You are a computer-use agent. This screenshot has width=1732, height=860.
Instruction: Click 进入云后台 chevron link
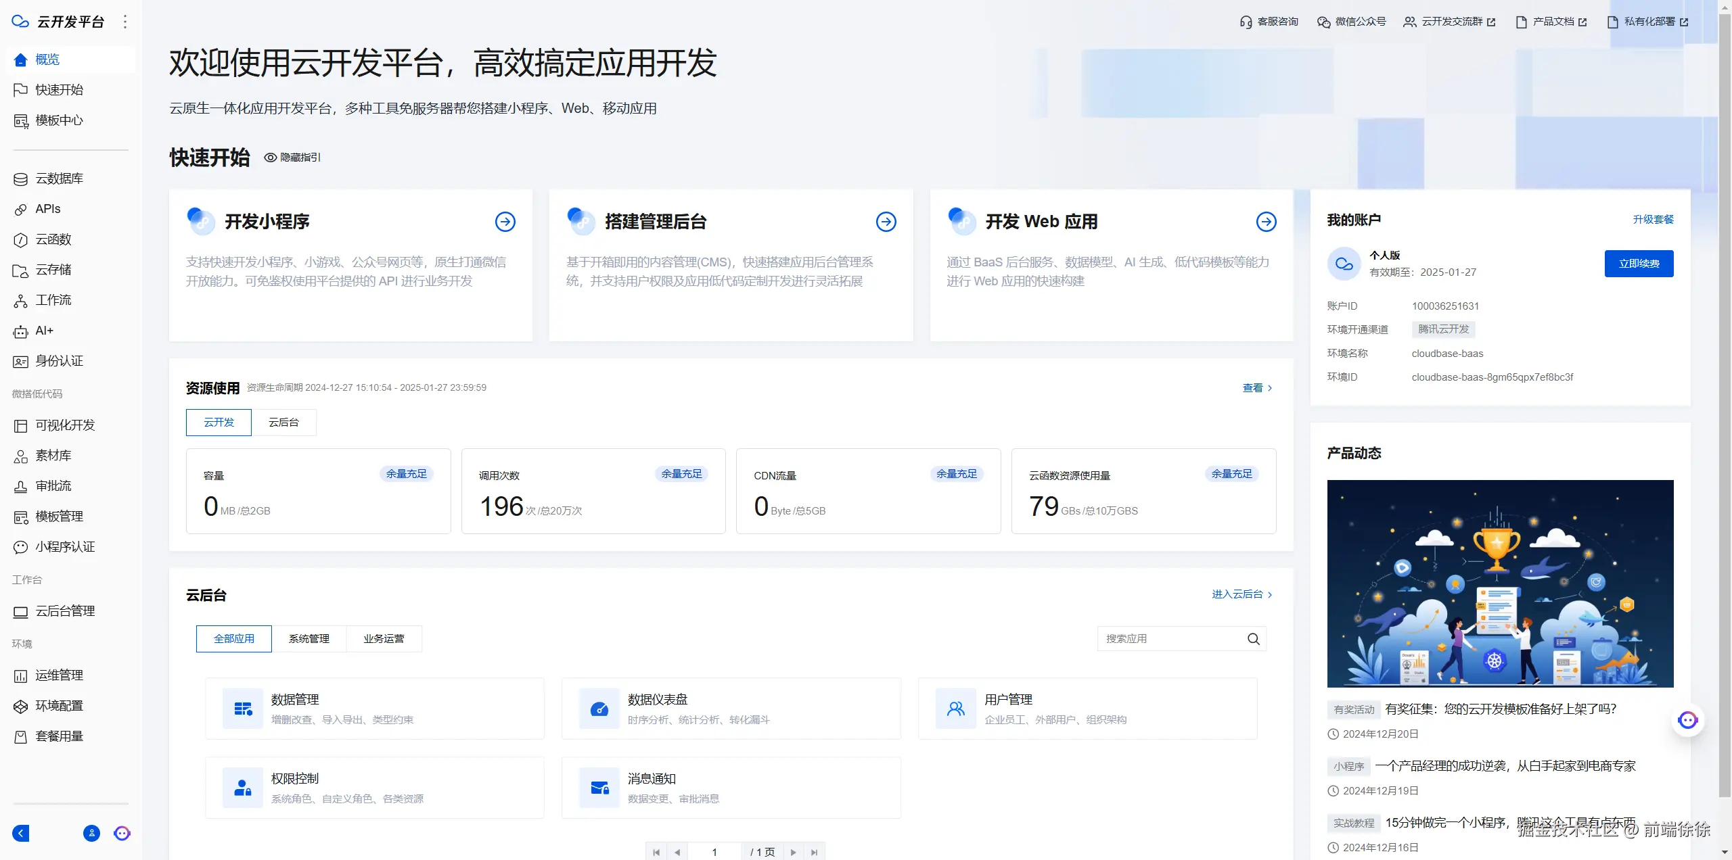(1270, 595)
